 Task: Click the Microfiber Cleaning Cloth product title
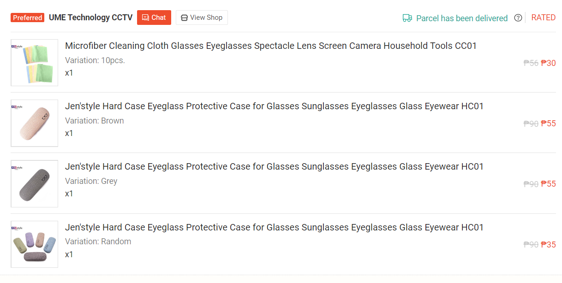click(x=271, y=46)
